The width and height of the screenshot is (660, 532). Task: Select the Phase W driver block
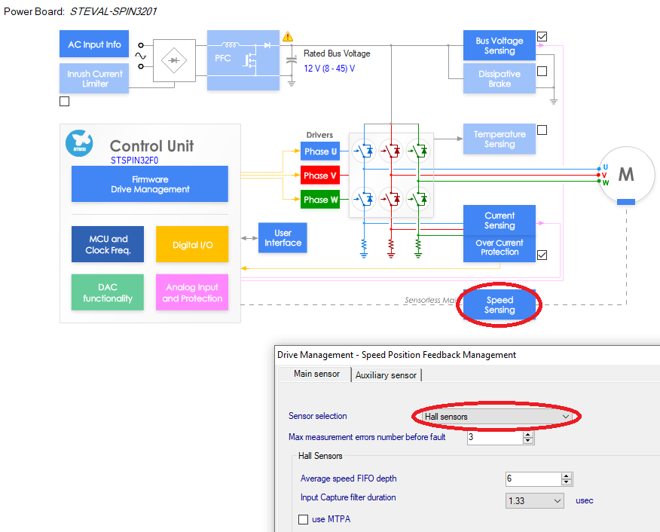pyautogui.click(x=320, y=200)
